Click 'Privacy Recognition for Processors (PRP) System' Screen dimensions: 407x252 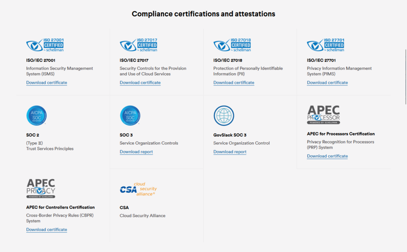pyautogui.click(x=341, y=145)
